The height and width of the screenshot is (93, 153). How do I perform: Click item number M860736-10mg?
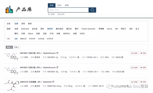(54, 86)
